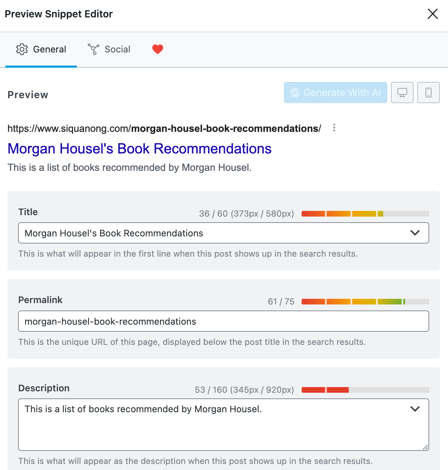The width and height of the screenshot is (448, 470).
Task: Click the blue Morgan Housel's Book Recommendations link
Action: tap(140, 149)
